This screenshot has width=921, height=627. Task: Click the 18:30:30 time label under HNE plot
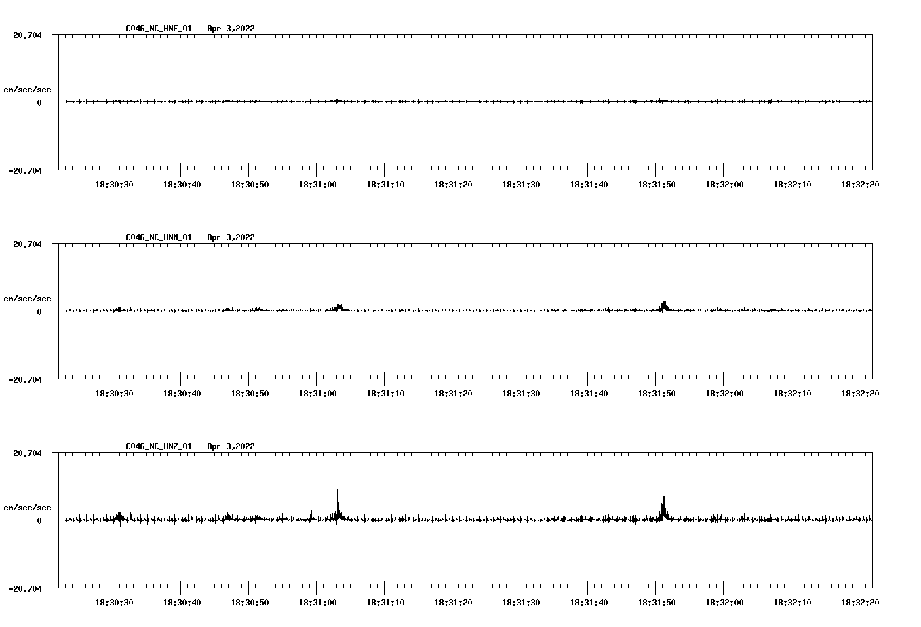pos(114,185)
